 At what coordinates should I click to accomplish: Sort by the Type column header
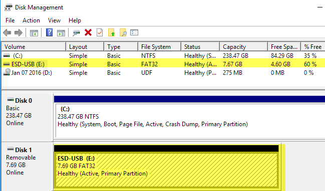pyautogui.click(x=121, y=47)
